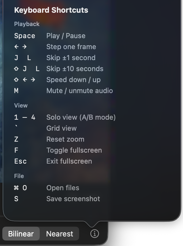The width and height of the screenshot is (183, 246).
Task: Expand the View section header
Action: click(19, 106)
